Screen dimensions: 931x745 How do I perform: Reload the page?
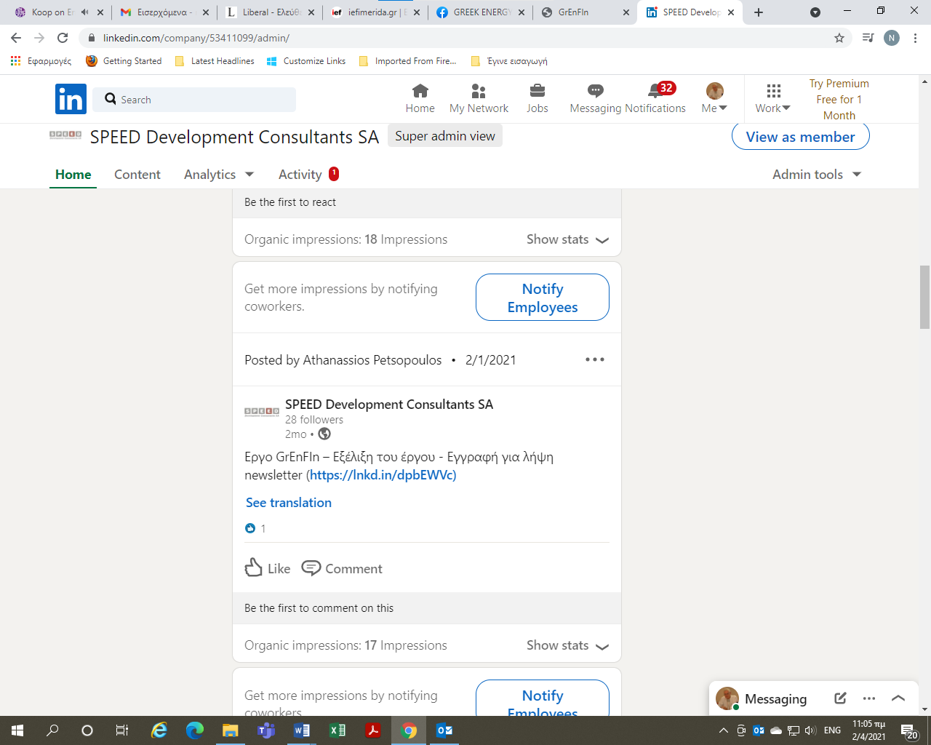click(x=63, y=38)
